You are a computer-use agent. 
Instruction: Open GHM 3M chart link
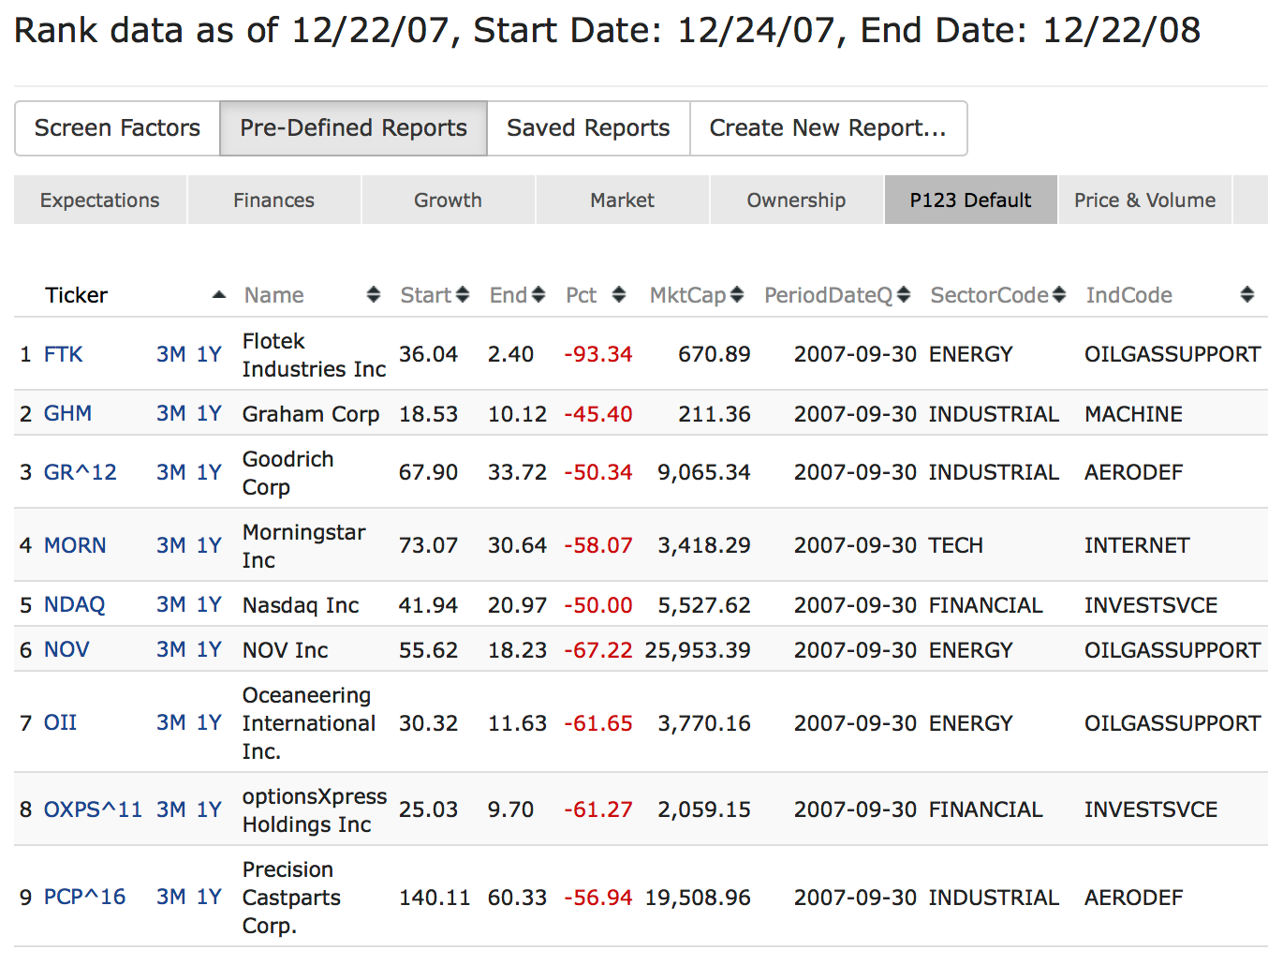point(171,413)
